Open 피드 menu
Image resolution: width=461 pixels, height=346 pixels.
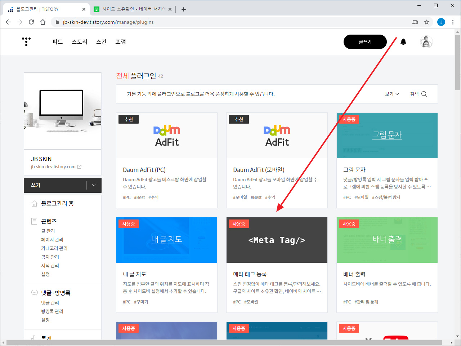58,42
